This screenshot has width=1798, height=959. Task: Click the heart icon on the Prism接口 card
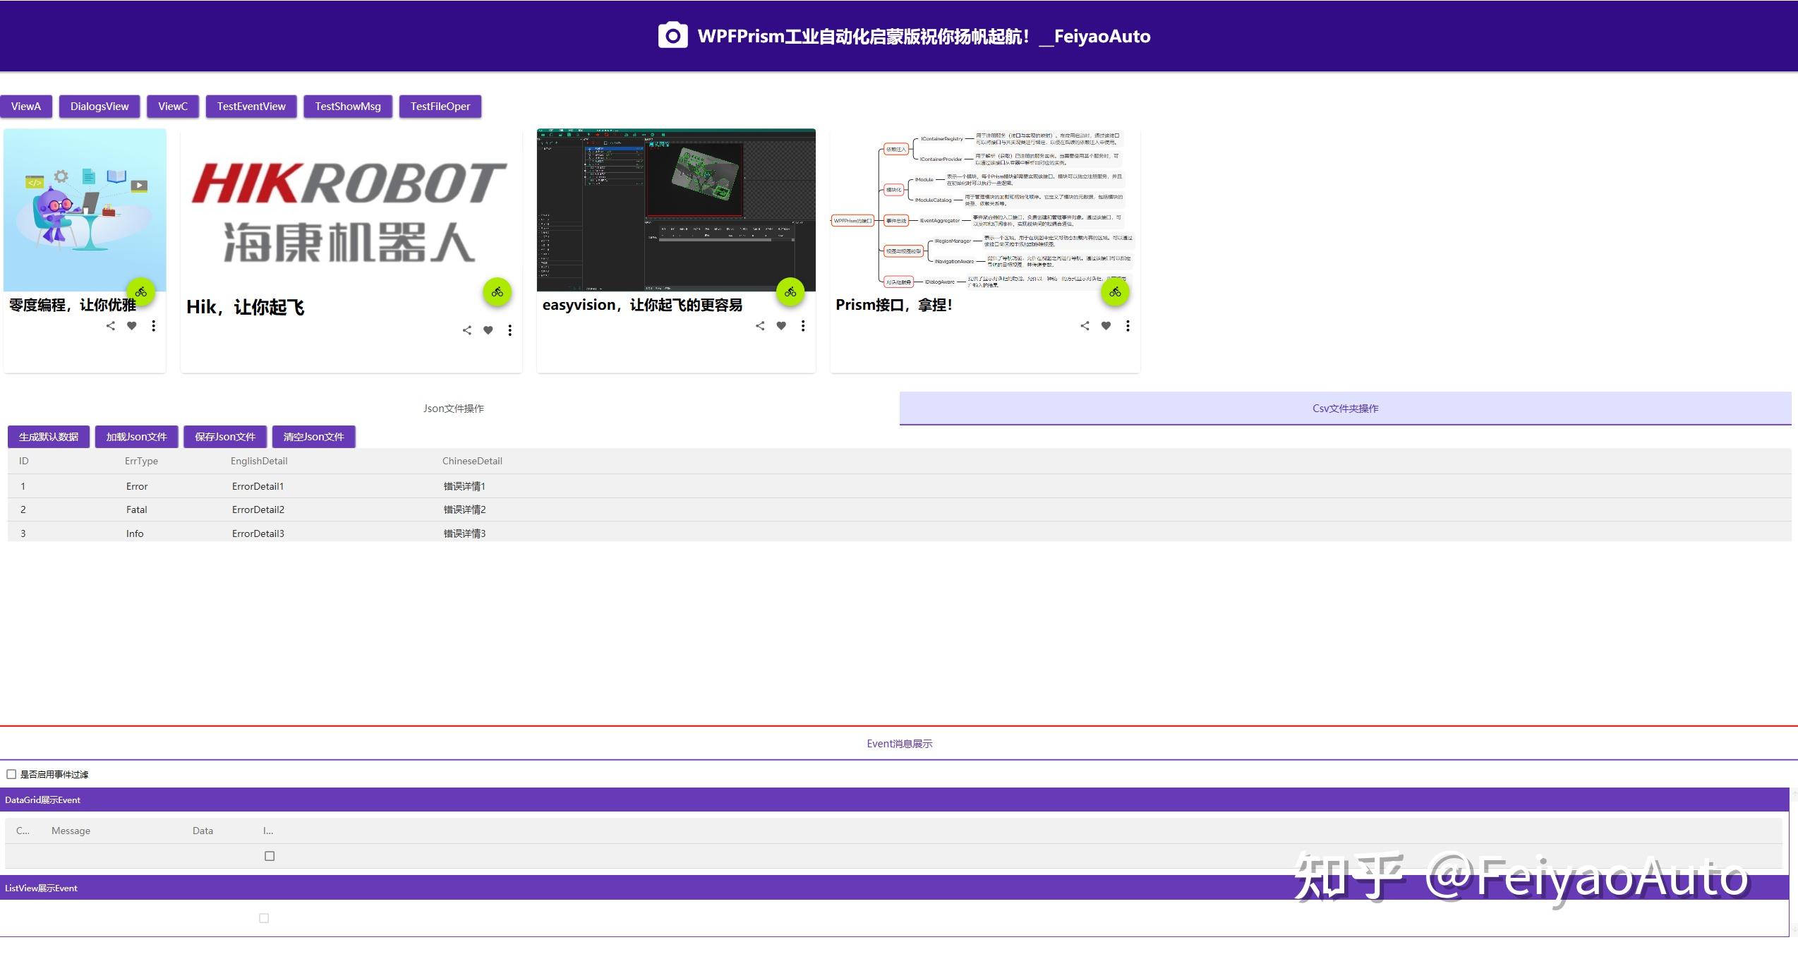(x=1106, y=325)
